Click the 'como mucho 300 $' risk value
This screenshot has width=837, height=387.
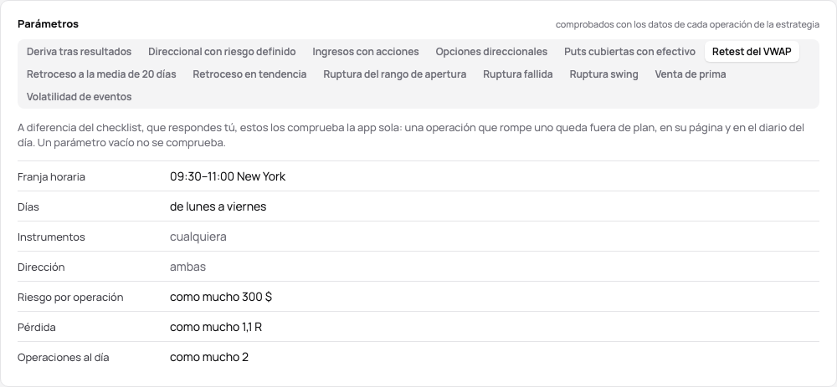pos(221,297)
